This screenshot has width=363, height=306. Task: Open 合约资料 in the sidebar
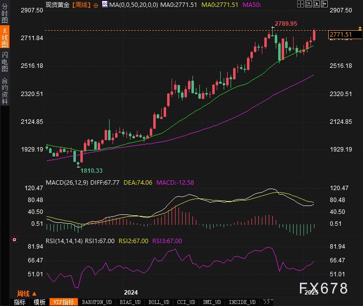[4, 91]
